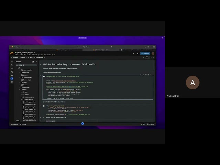The width and height of the screenshot is (220, 165).
Task: Open Ejecutar todas dropdown arrow
Action: click(x=45, y=57)
